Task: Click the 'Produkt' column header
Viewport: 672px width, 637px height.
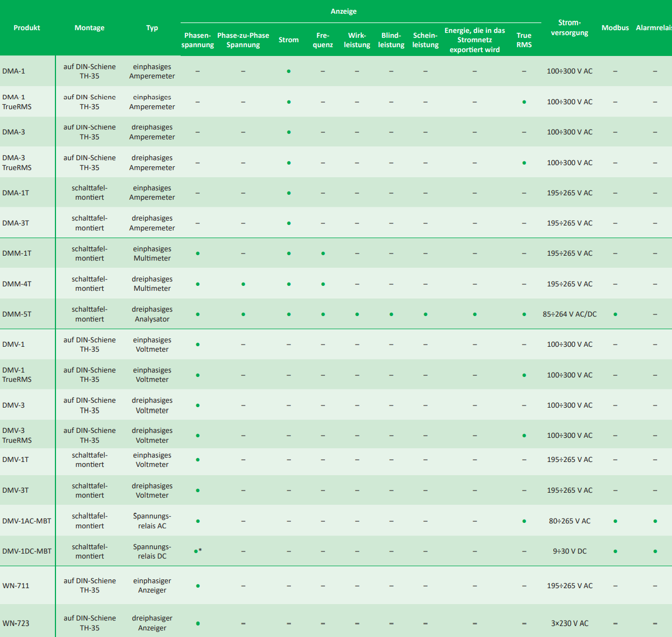Action: 27,28
